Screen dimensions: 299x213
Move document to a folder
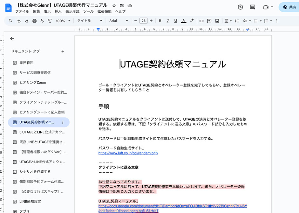pos(122,5)
